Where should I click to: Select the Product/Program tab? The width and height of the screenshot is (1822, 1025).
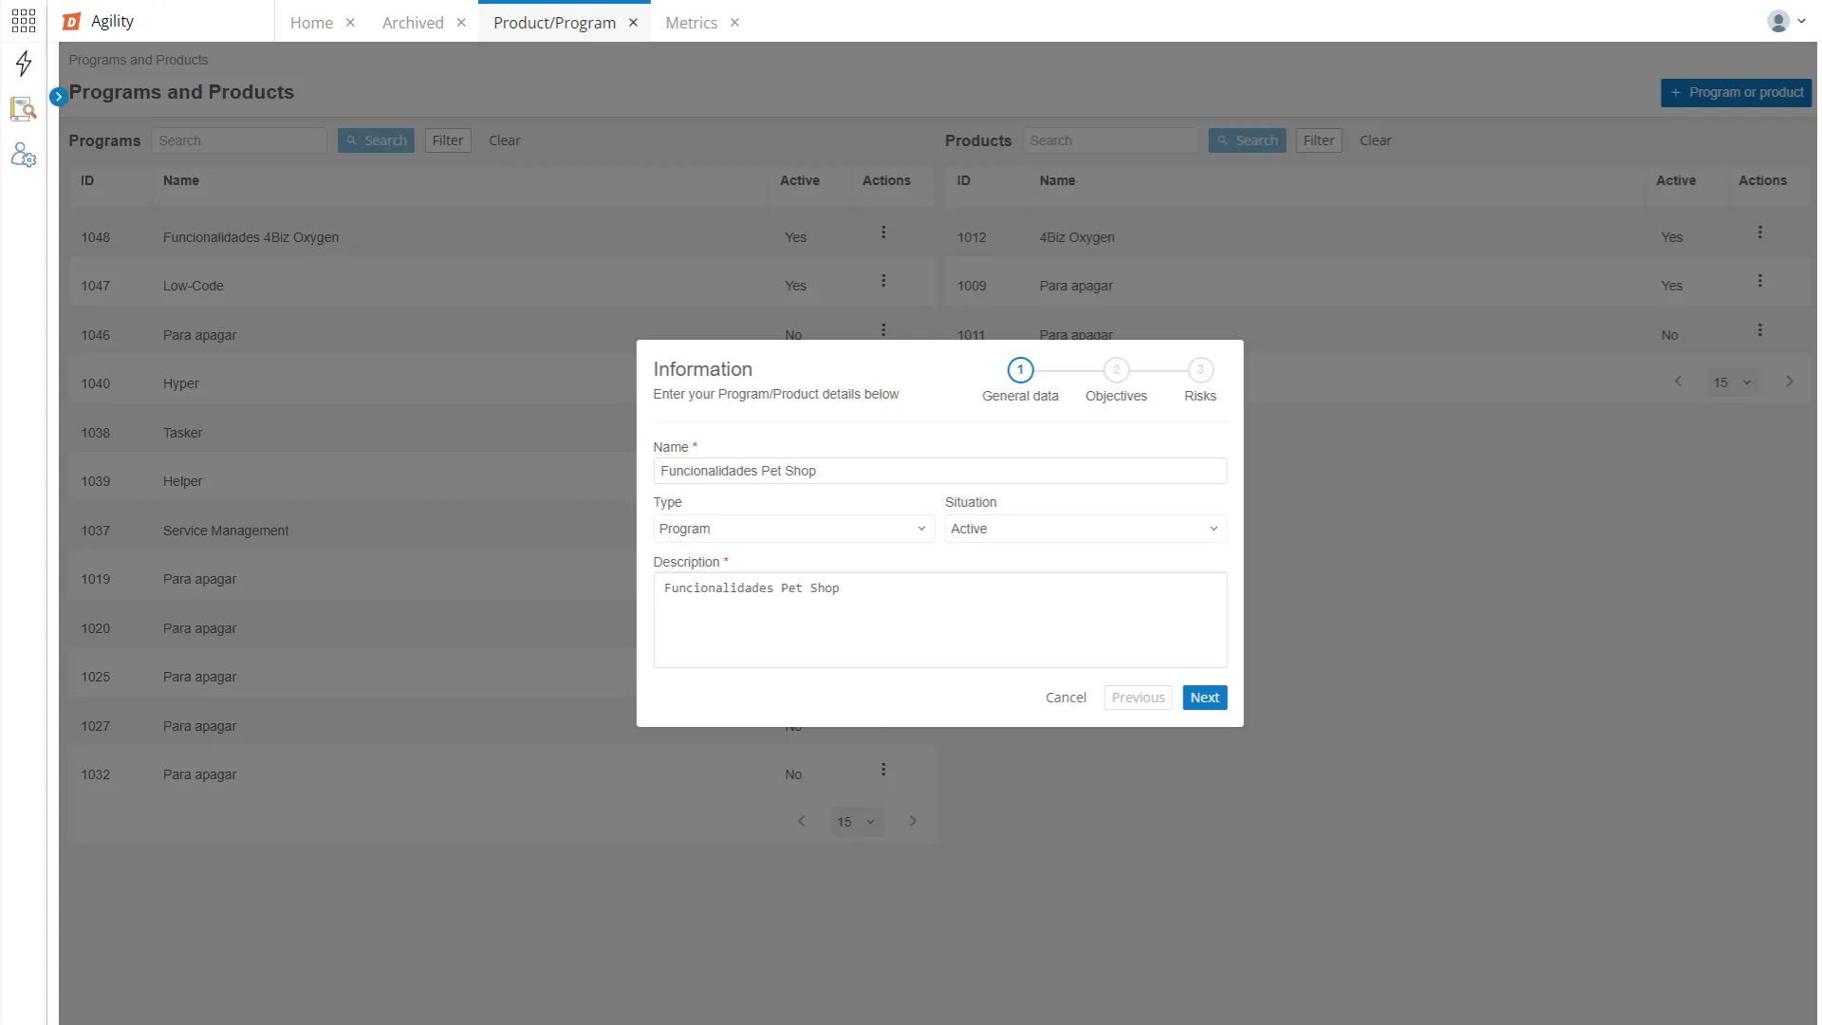554,23
